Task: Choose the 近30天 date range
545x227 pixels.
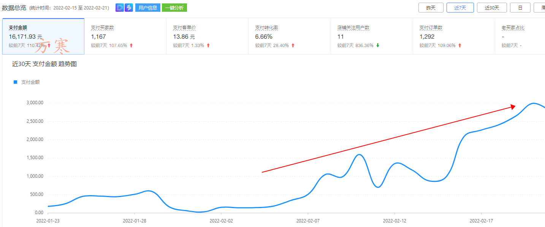Action: [493, 8]
